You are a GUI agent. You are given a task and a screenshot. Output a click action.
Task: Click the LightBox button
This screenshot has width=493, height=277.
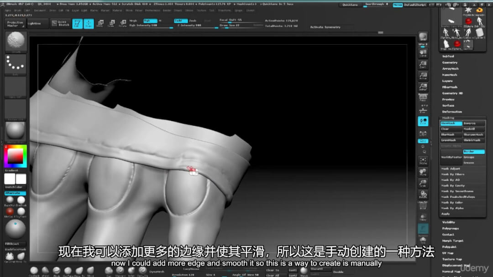[38, 24]
